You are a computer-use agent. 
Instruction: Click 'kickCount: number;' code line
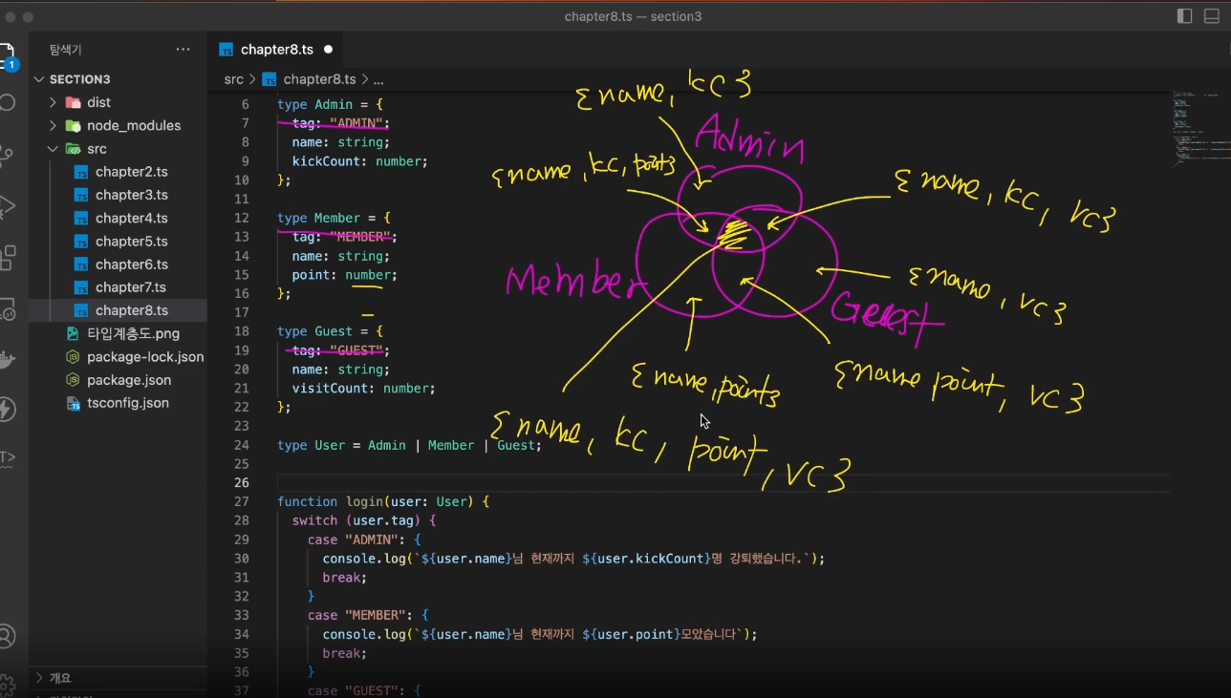click(x=360, y=161)
